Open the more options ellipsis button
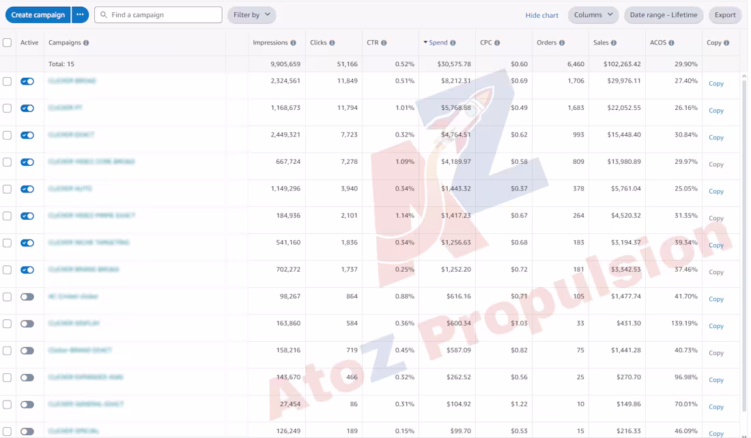Image resolution: width=751 pixels, height=438 pixels. [x=80, y=15]
